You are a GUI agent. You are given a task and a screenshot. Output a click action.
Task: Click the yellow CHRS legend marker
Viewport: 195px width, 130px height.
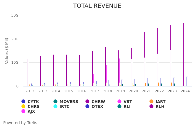[23, 107]
